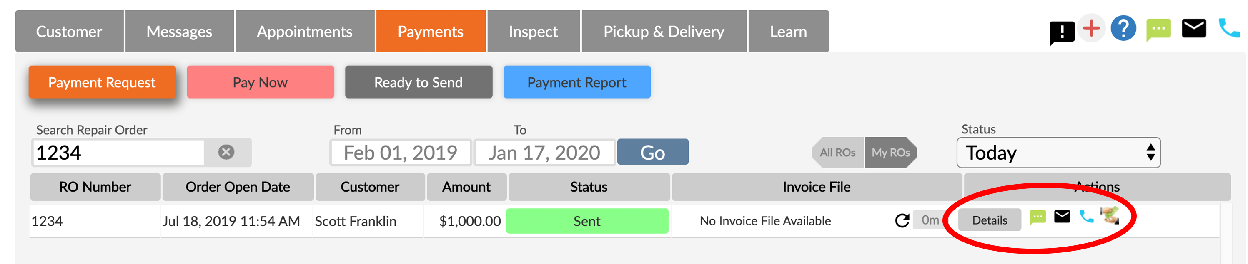This screenshot has height=264, width=1248.
Task: Switch to the Pickup & Delivery tab
Action: (664, 32)
